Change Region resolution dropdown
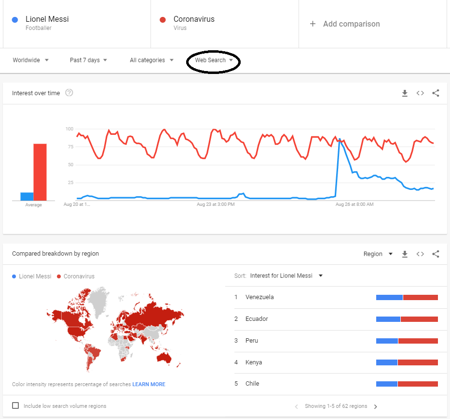The width and height of the screenshot is (450, 419). tap(378, 254)
